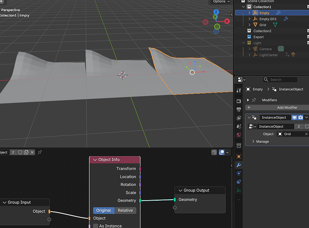Open the Object Constraints properties icon

coord(239,182)
